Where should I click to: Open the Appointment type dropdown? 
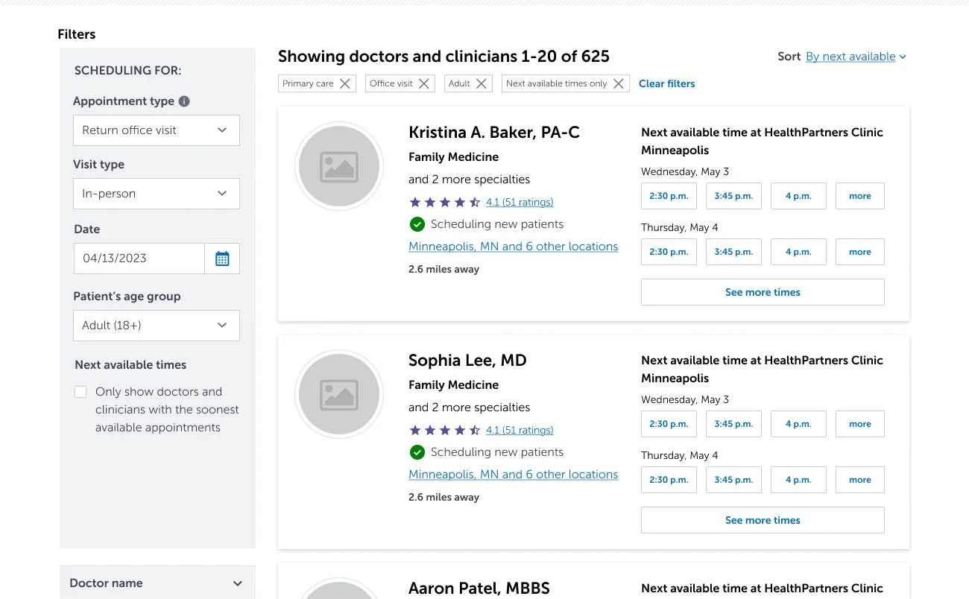coord(157,130)
